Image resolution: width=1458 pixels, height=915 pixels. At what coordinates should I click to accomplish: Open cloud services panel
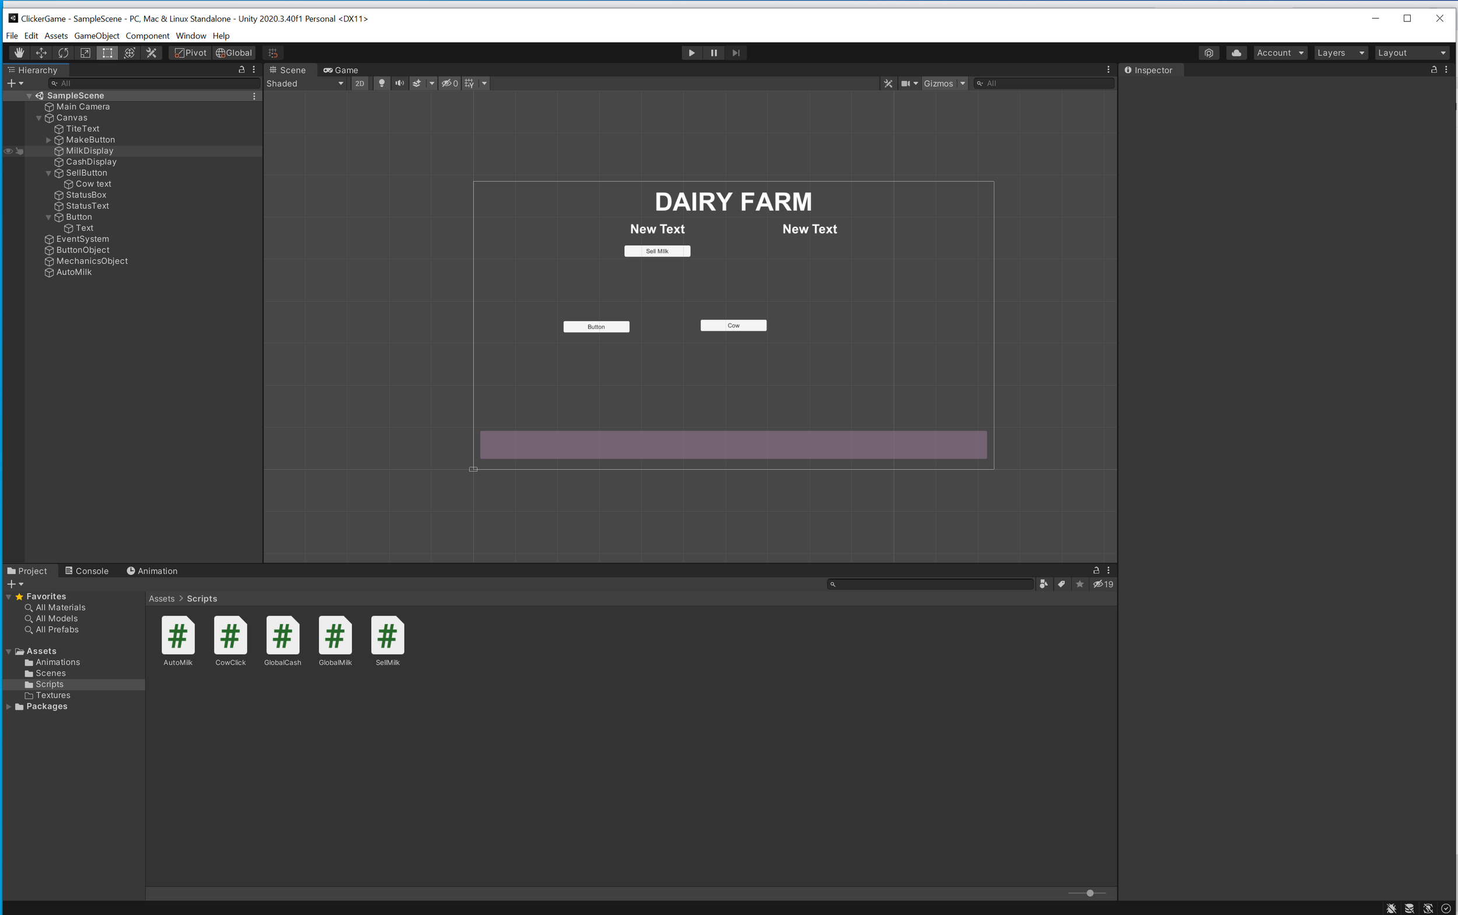1236,52
